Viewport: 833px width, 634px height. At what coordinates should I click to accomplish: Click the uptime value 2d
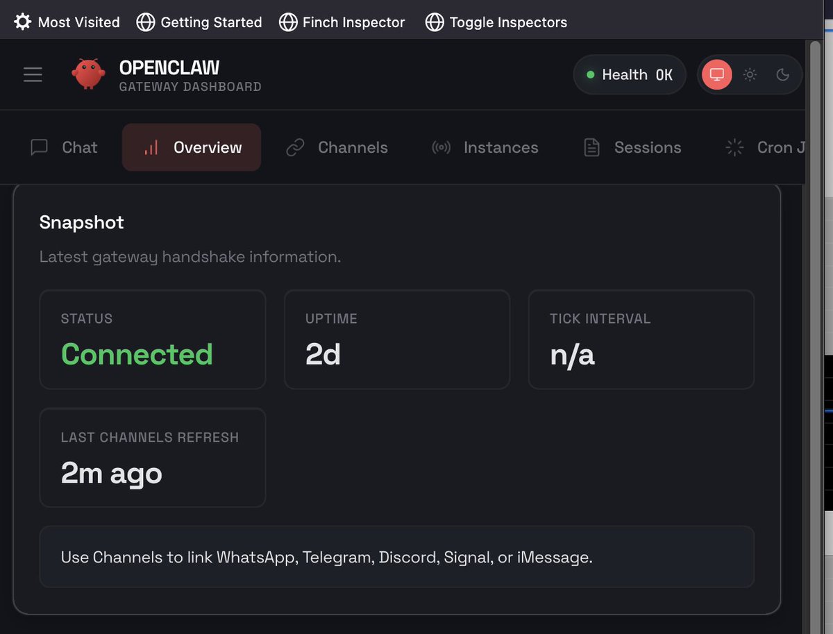323,354
